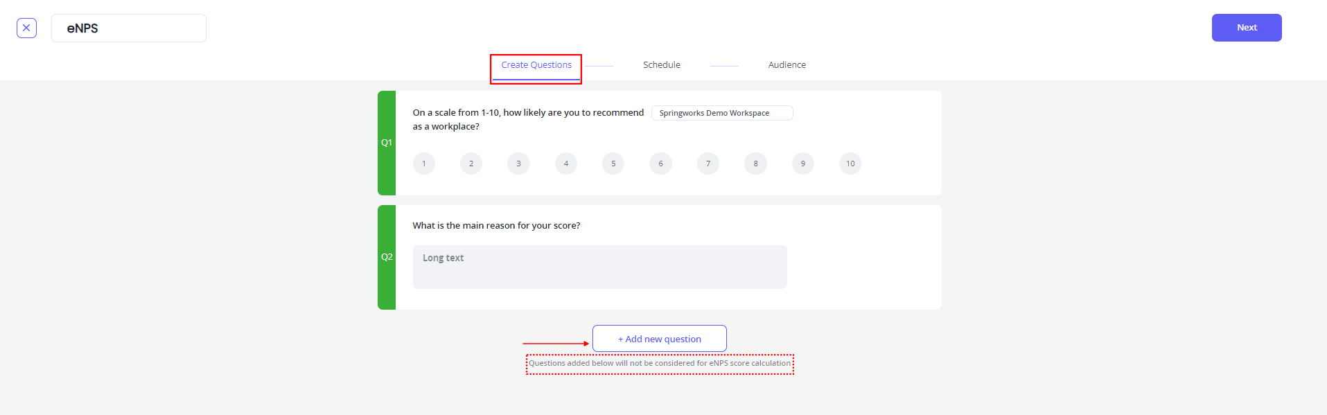Proceed with the Next button

click(1247, 28)
